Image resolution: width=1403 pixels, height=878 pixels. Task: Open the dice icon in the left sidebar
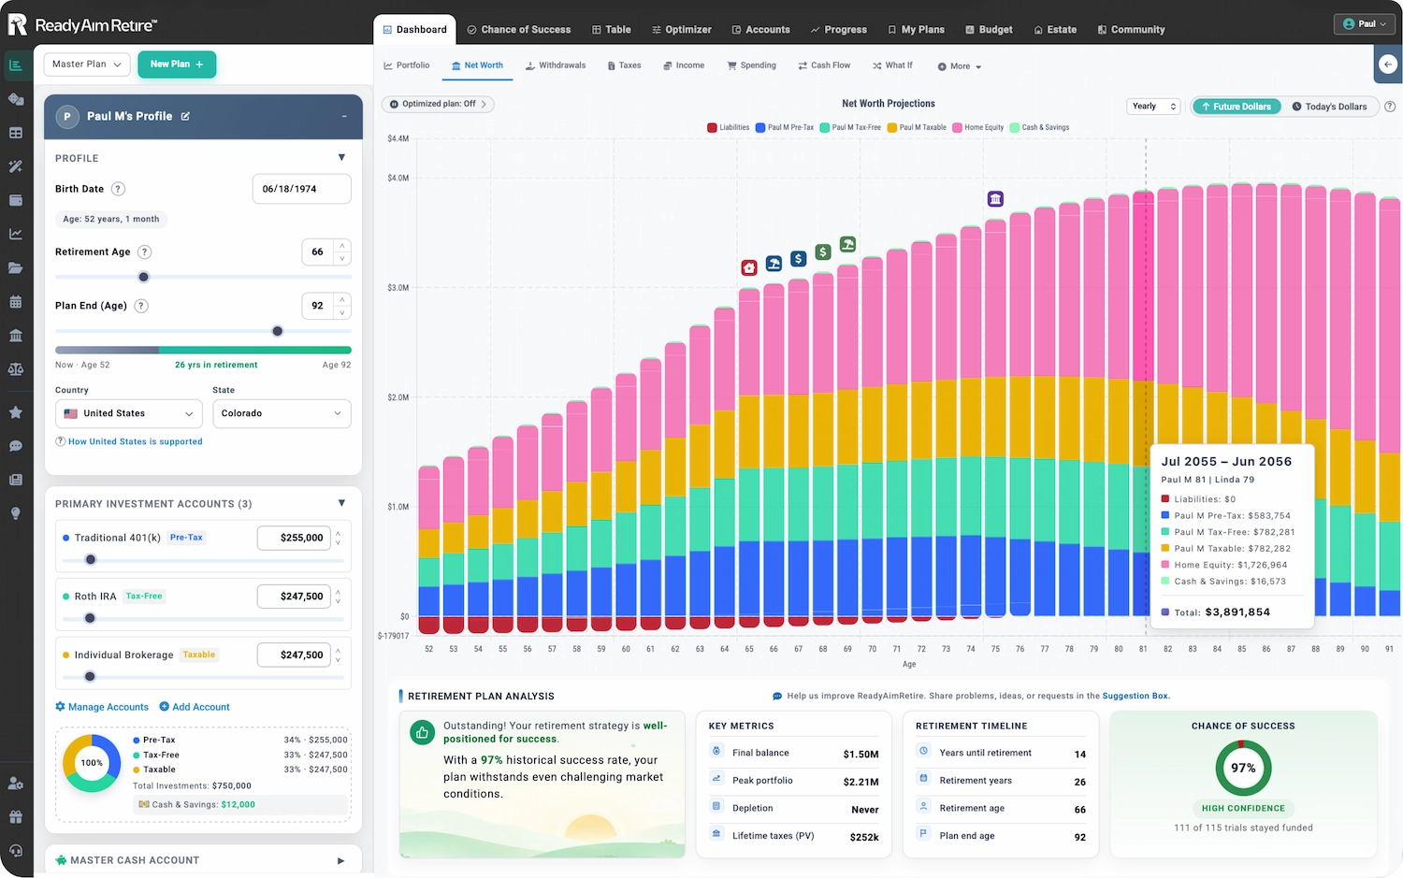click(16, 99)
